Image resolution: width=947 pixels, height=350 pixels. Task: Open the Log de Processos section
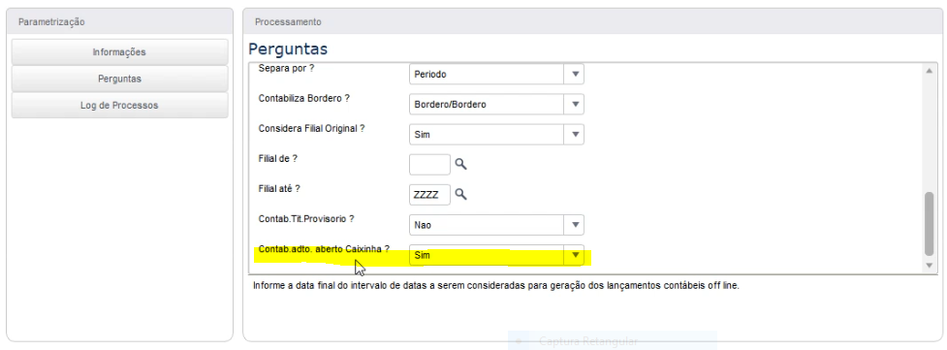point(119,105)
